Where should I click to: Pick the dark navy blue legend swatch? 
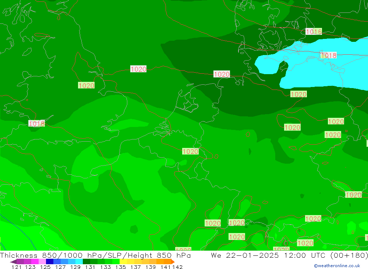click(x=50, y=262)
